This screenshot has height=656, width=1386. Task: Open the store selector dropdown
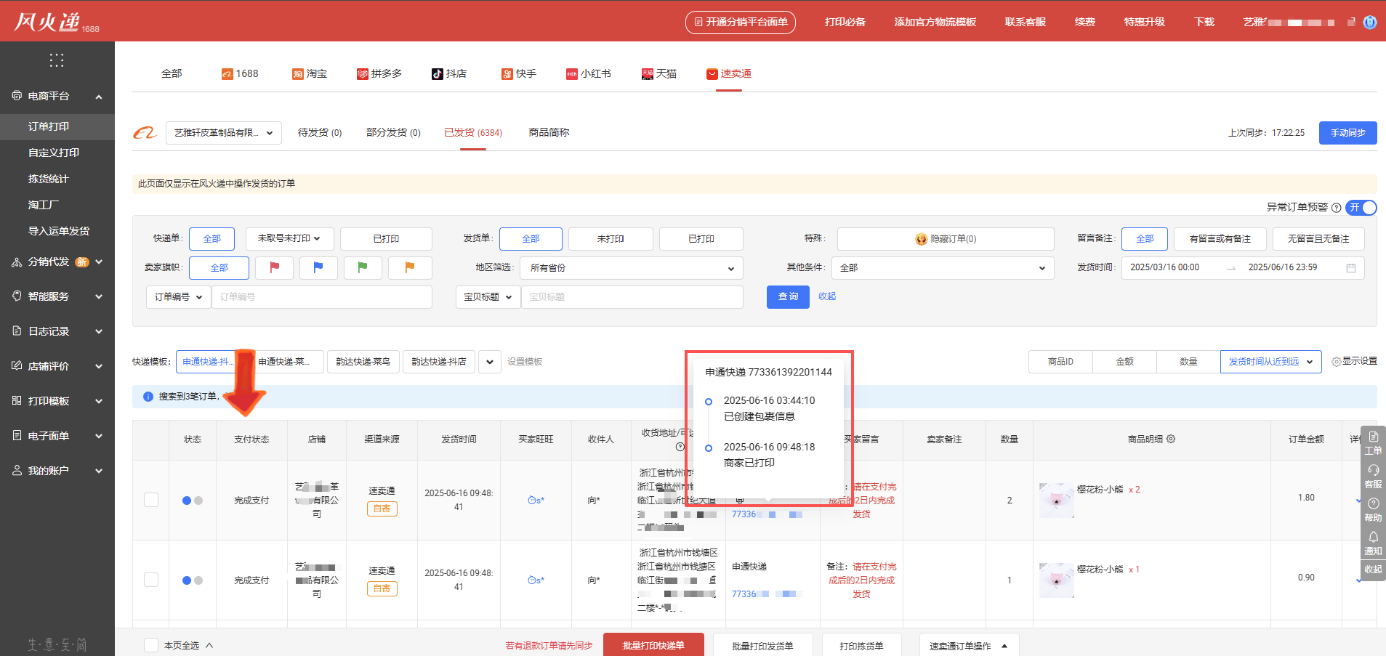[x=224, y=133]
